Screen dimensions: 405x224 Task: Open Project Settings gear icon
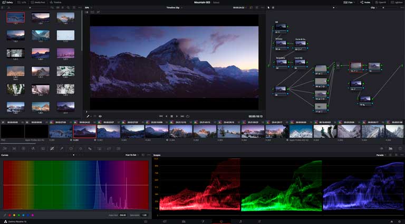400,221
